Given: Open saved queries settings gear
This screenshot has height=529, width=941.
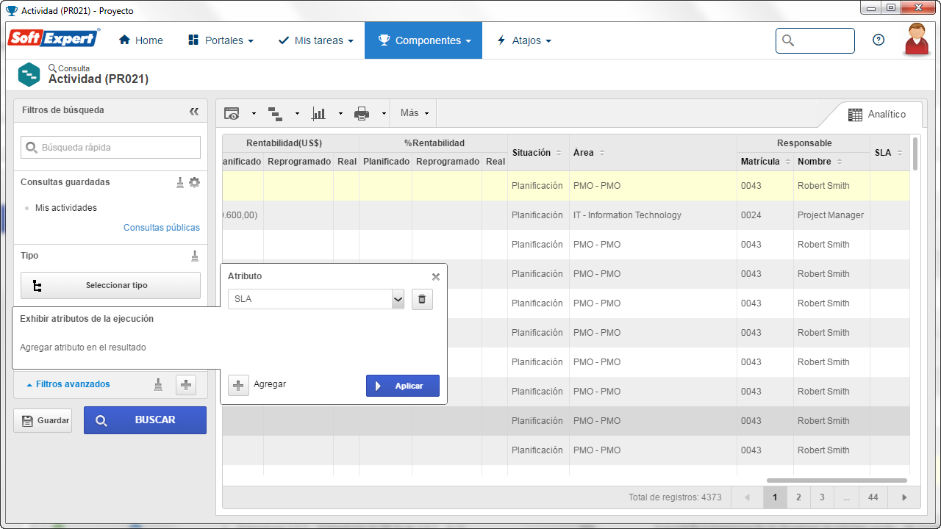Looking at the screenshot, I should coord(194,182).
